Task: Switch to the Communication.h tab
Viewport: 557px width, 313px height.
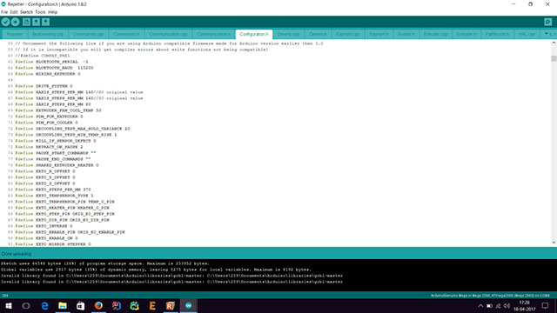Action: point(214,35)
